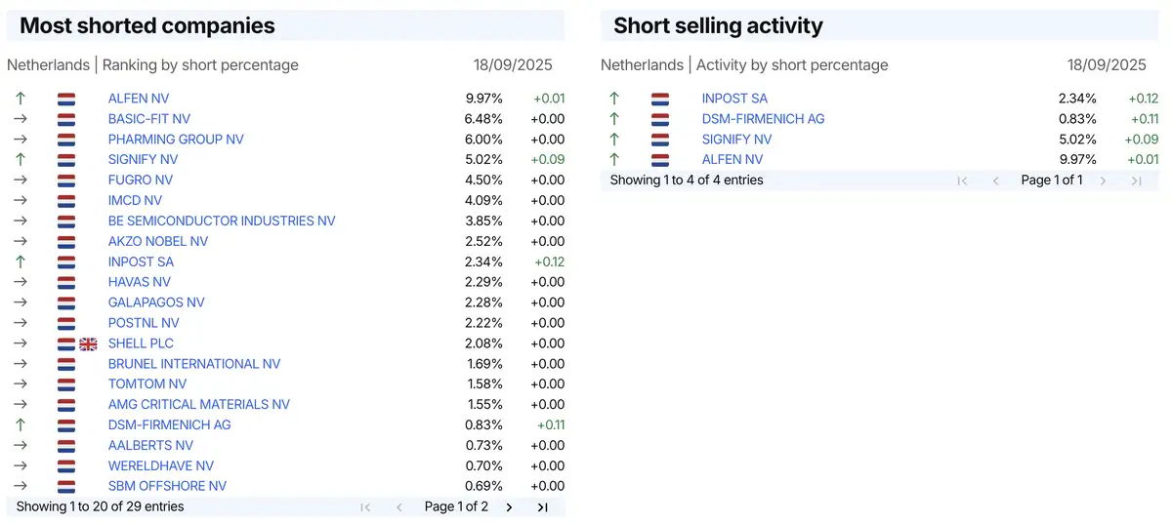Click the 'Netherlands | Activity by short percentage' subtitle
This screenshot has height=524, width=1172.
click(x=744, y=65)
